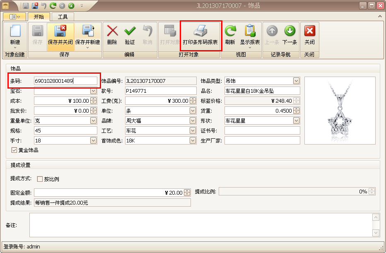
Task: Open the 品牌 dropdown list
Action: tap(193, 120)
